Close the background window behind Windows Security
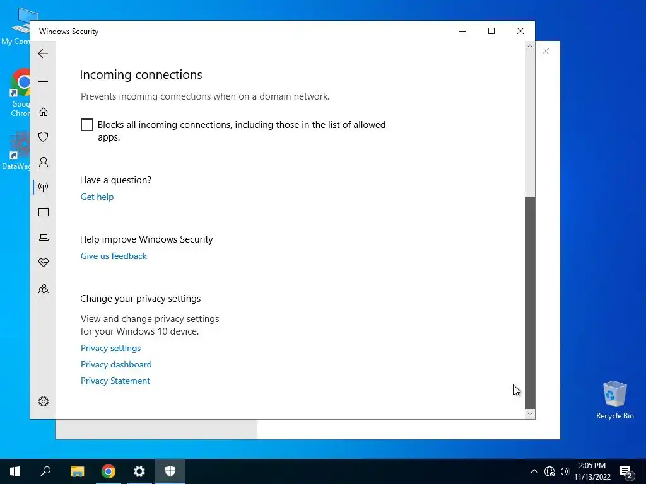This screenshot has height=484, width=646. 546,51
